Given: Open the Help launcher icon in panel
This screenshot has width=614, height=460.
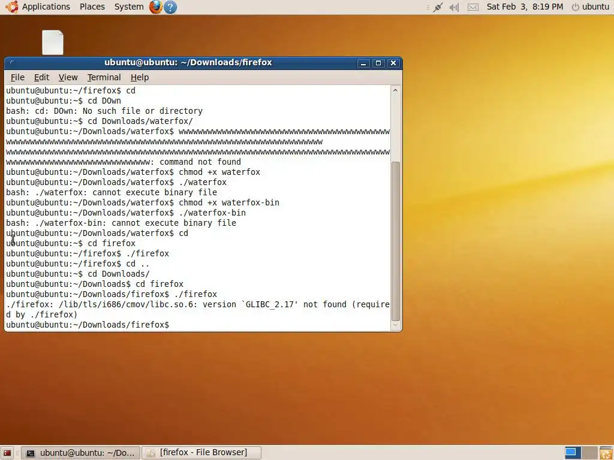Looking at the screenshot, I should point(170,7).
